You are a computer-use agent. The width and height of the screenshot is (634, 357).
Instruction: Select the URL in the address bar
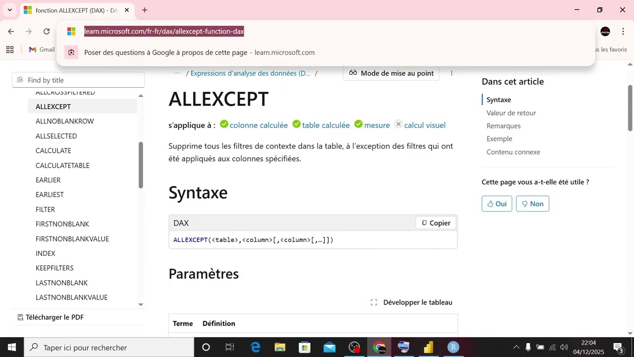[x=164, y=31]
